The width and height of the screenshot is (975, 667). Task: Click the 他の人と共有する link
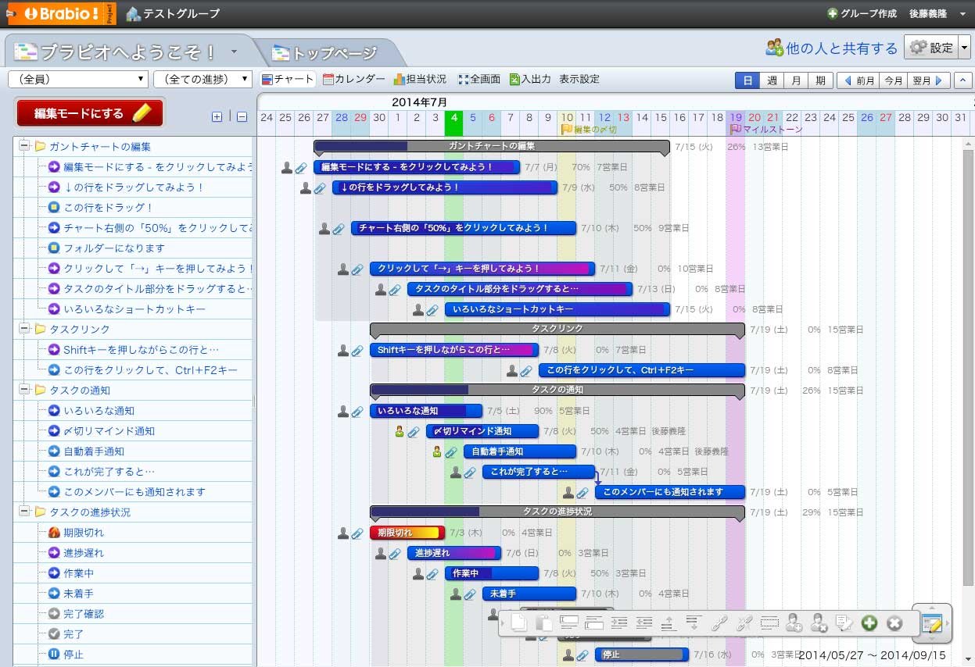point(832,48)
